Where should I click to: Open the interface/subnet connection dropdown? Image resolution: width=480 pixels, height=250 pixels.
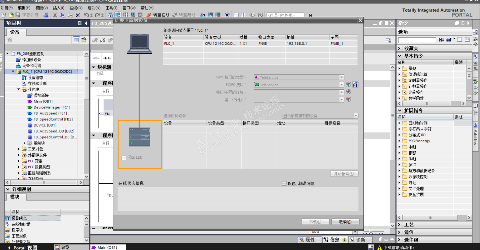pos(341,92)
